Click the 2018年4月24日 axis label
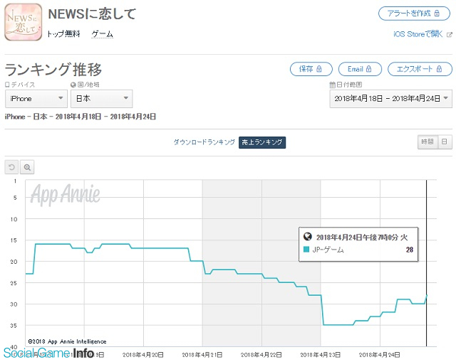 point(380,355)
